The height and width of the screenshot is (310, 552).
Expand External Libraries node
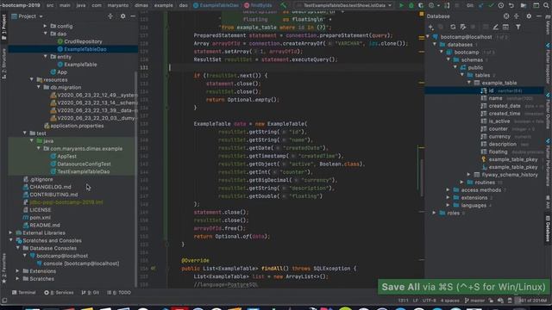11,232
